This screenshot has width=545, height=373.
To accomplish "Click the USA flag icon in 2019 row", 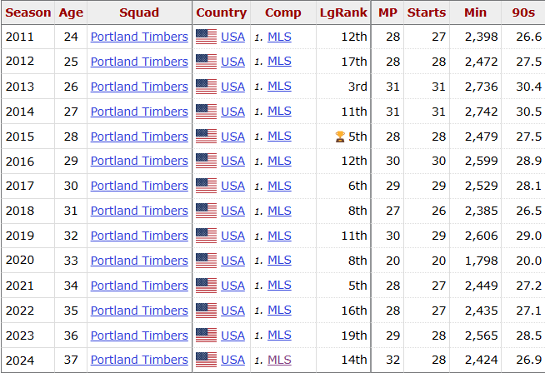I will (206, 236).
